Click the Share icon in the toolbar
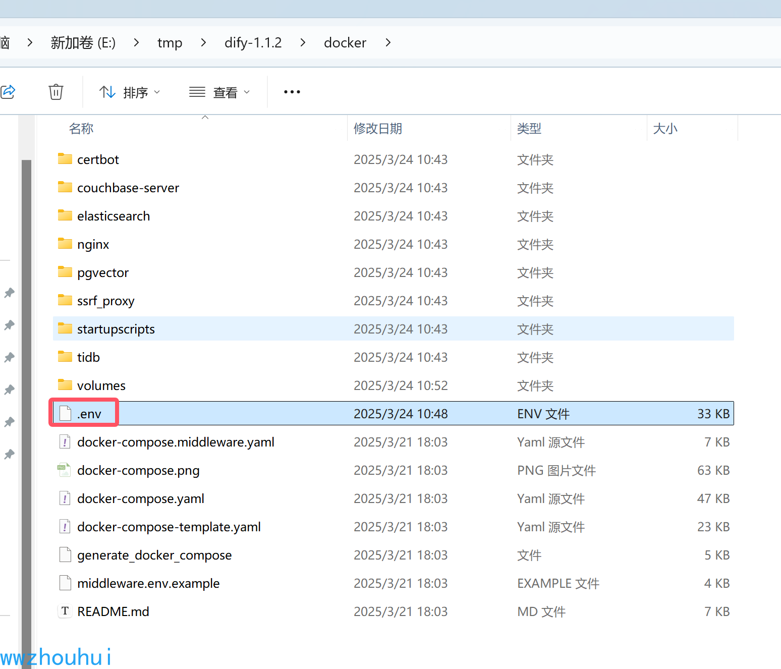Image resolution: width=781 pixels, height=669 pixels. [8, 91]
